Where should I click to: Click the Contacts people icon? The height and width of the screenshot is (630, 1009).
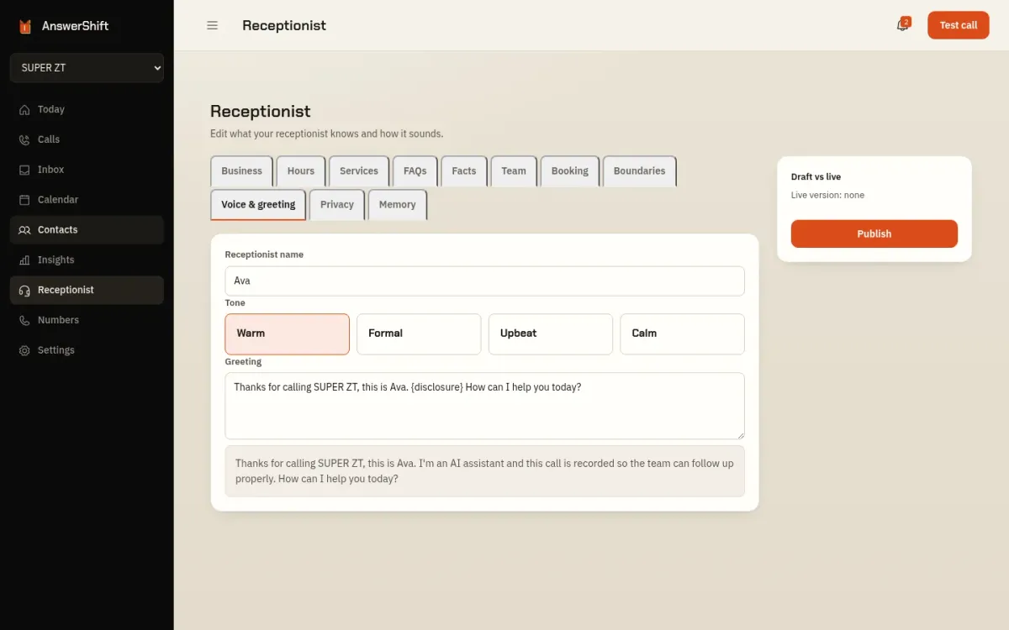click(24, 230)
